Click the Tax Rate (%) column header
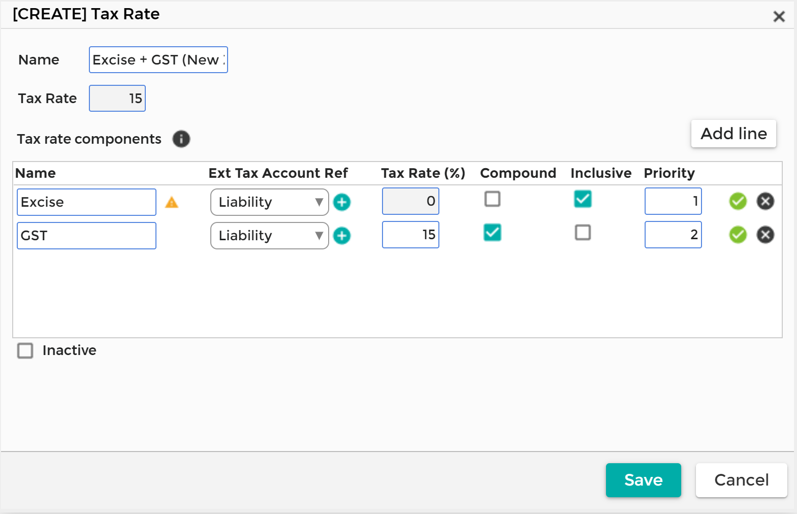The height and width of the screenshot is (514, 797). coord(423,173)
